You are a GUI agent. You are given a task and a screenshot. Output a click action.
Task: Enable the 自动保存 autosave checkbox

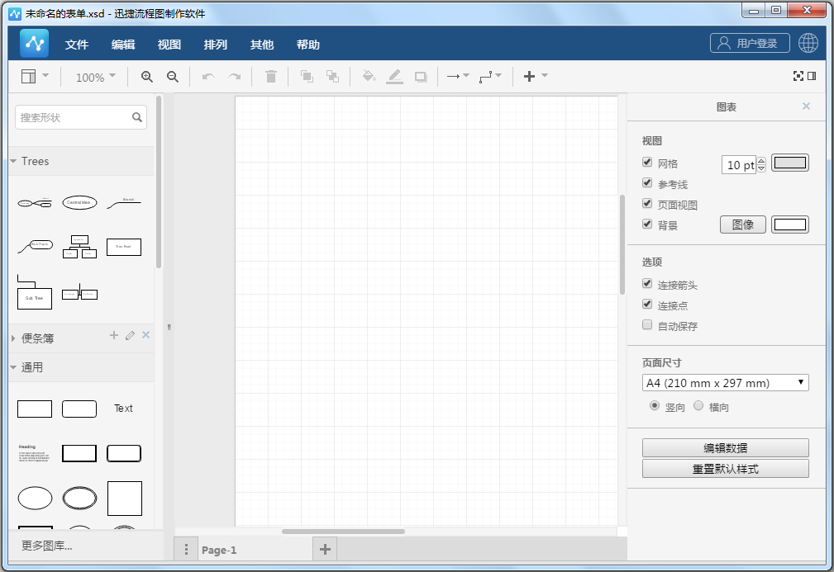point(648,325)
